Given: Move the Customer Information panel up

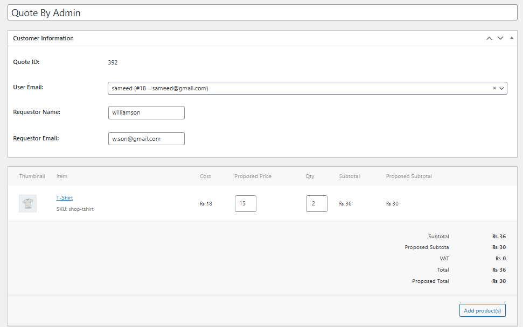Looking at the screenshot, I should 489,38.
